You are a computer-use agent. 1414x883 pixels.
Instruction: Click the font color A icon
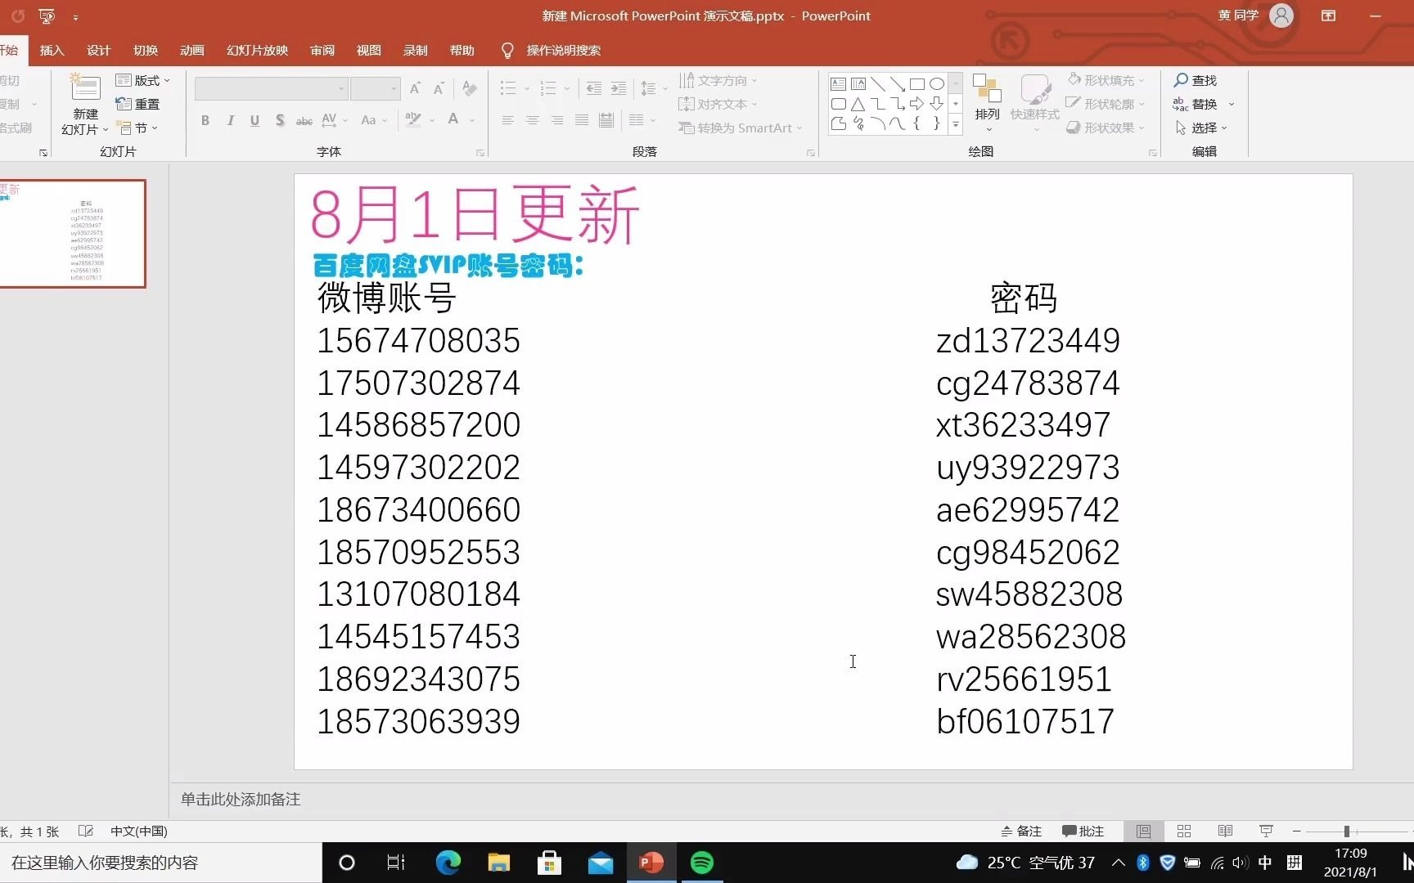[x=453, y=119]
